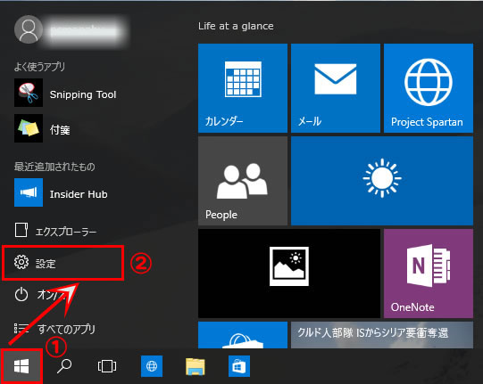483x384 pixels.
Task: Open the Store tile with shopping bag
Action: pos(243,335)
